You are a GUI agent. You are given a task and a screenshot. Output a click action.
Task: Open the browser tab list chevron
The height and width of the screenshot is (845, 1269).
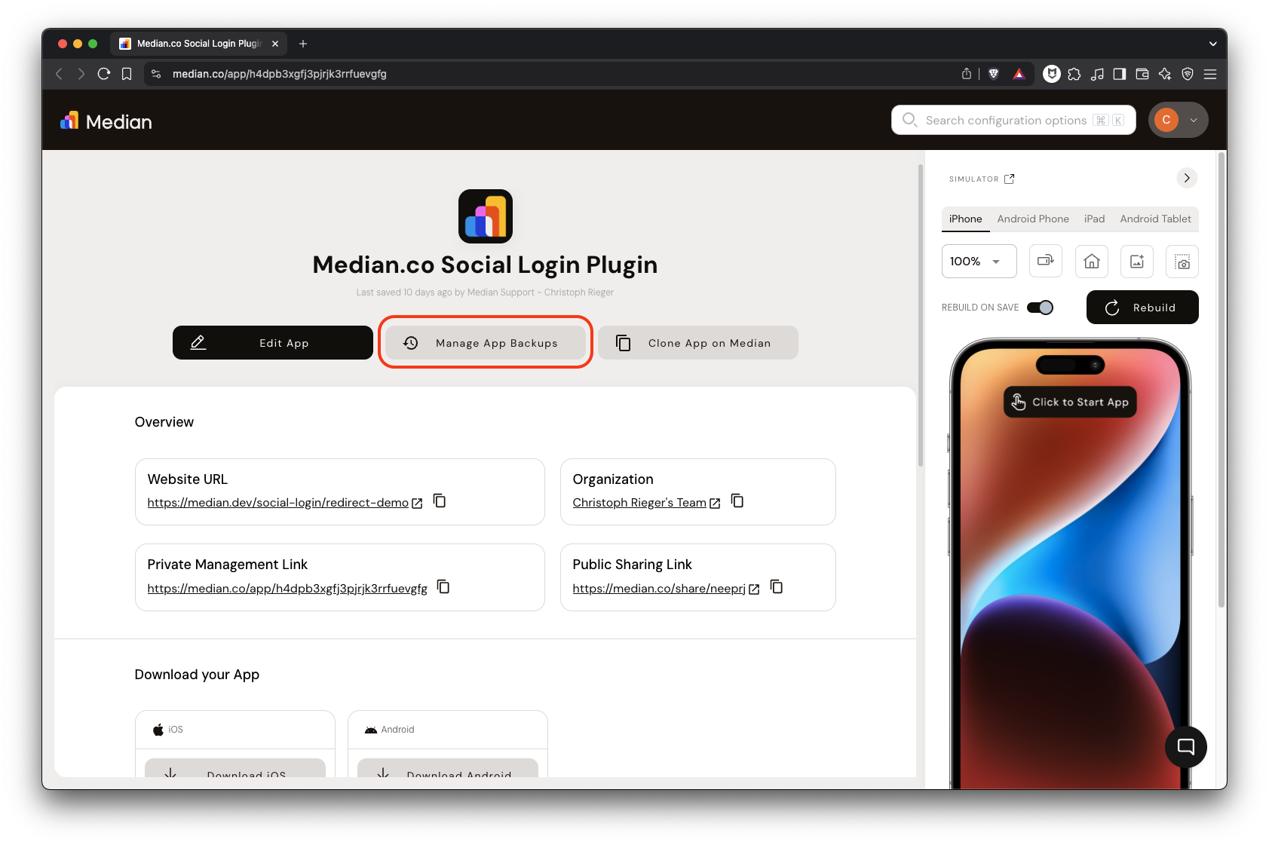click(1213, 44)
